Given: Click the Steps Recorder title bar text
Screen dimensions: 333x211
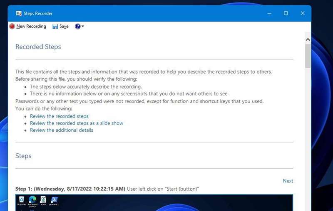Looking at the screenshot, I should click(38, 13).
